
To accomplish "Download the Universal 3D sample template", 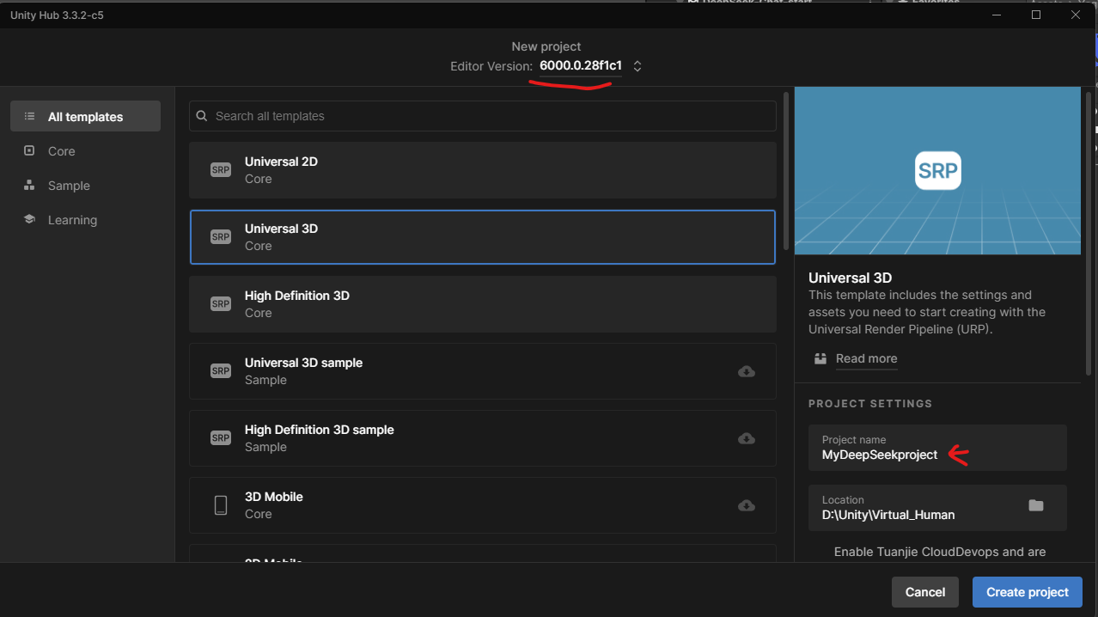I will point(747,371).
